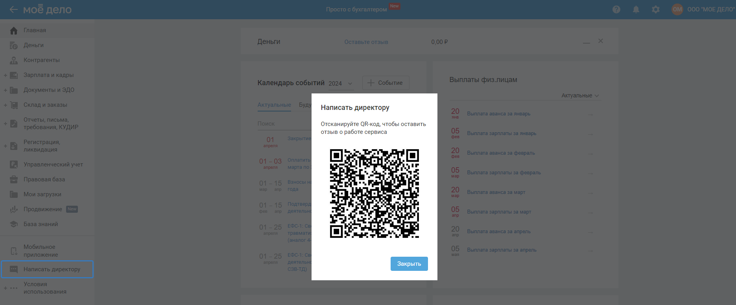736x305 pixels.
Task: Click the Написать директору message icon
Action: (x=14, y=269)
